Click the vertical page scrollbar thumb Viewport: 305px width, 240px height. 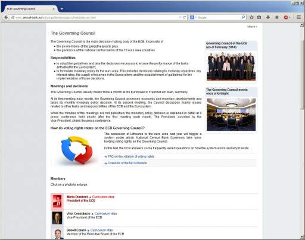pos(302,73)
